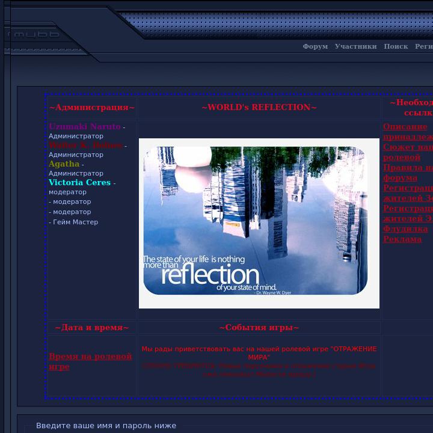Select the ~События игры~ heading

coord(259,328)
